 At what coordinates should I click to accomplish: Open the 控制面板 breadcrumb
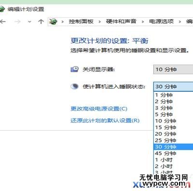[x=81, y=21]
